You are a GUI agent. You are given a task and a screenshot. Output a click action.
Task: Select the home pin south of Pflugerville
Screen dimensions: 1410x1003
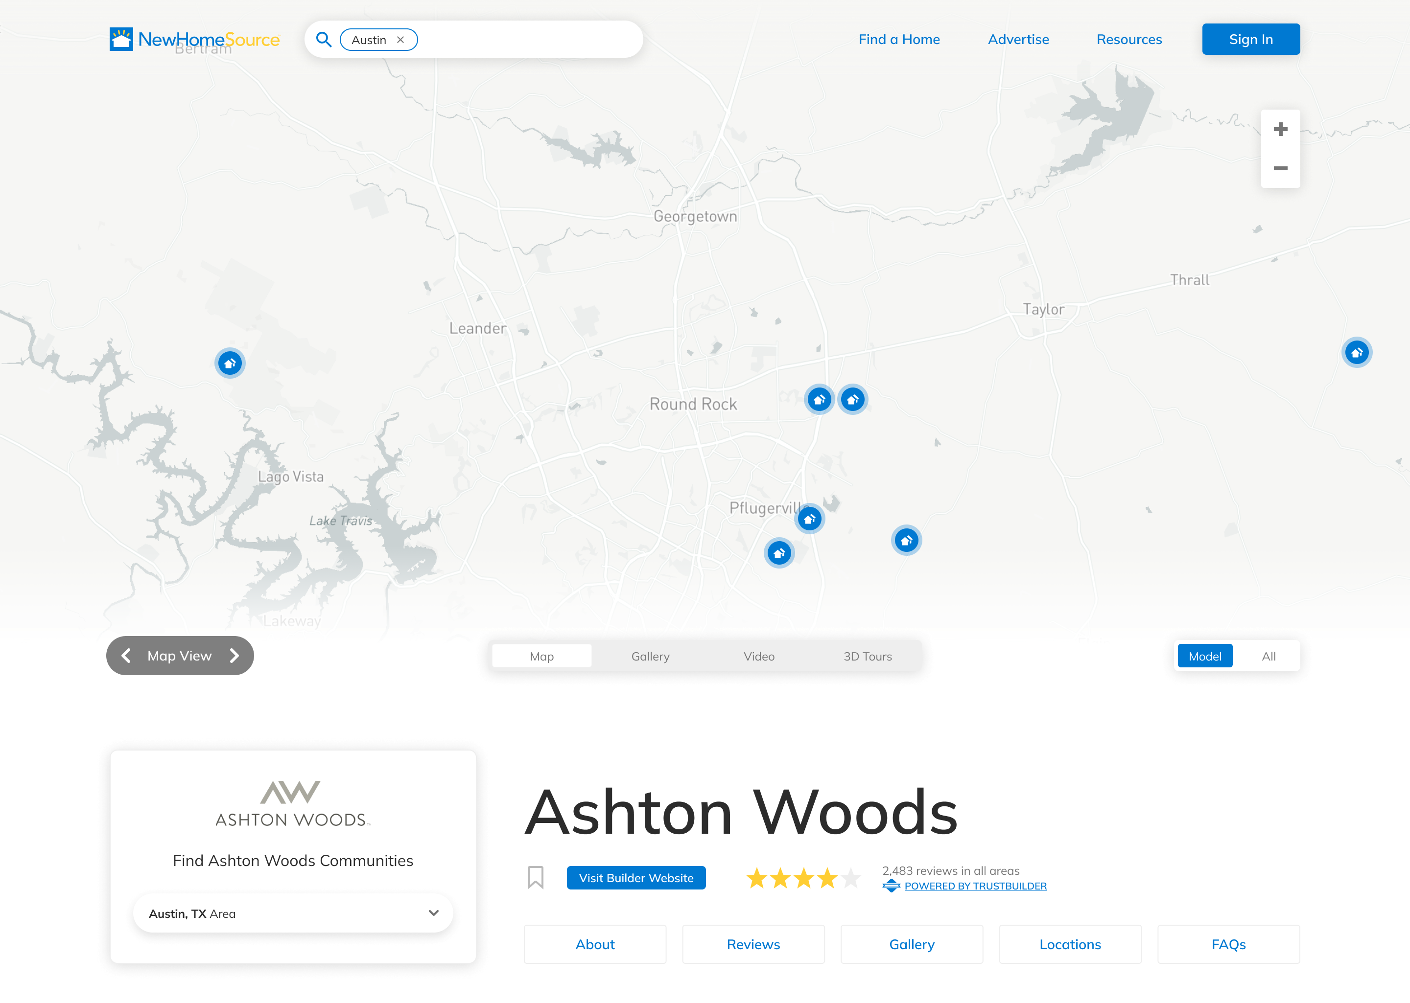pyautogui.click(x=779, y=553)
